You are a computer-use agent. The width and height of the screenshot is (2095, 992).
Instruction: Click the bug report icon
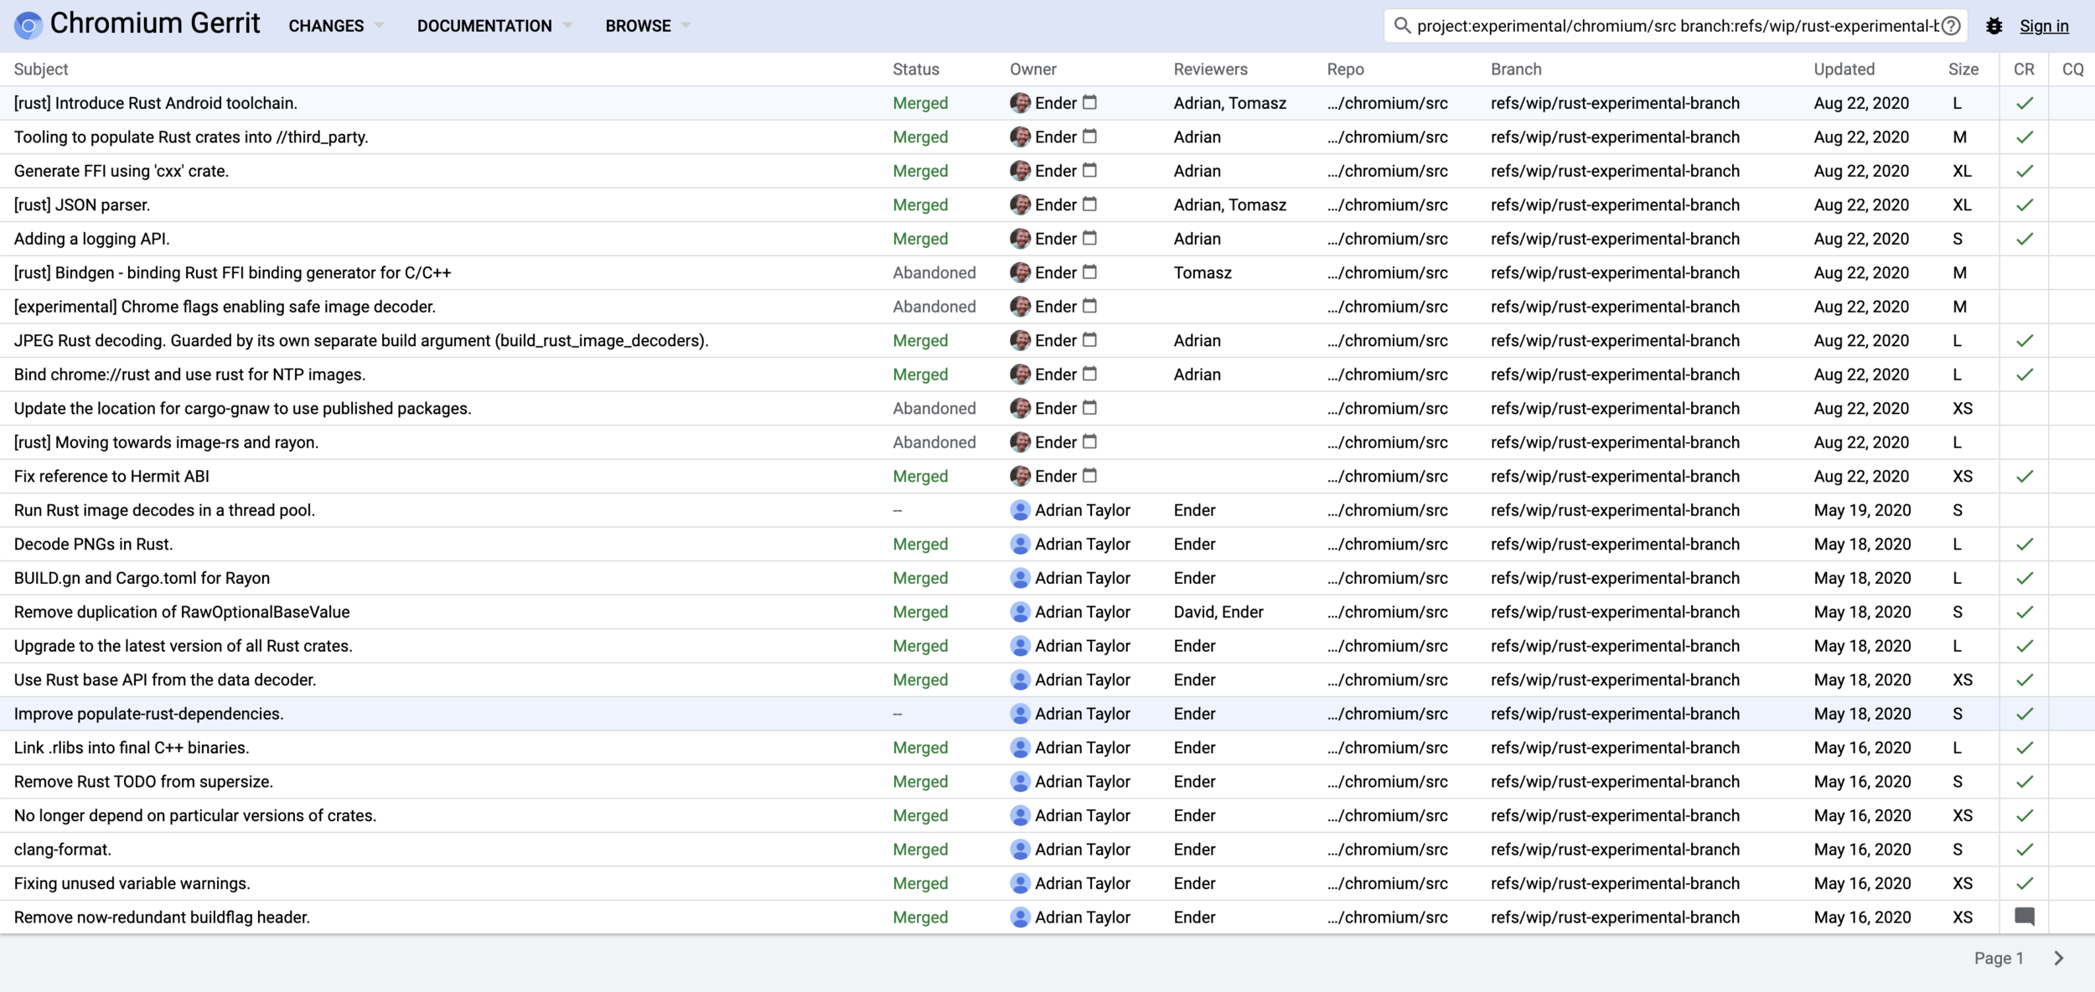tap(1994, 26)
